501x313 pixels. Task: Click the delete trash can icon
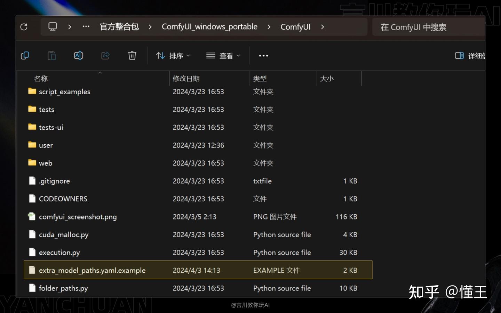click(x=132, y=56)
